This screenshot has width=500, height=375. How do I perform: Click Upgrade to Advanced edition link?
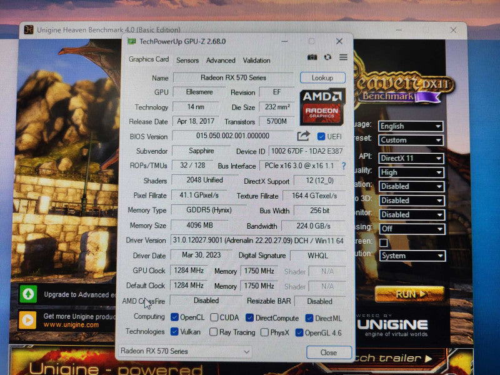(80, 294)
